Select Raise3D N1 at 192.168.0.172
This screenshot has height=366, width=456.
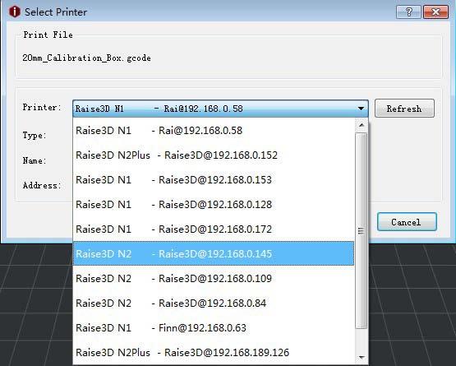(214, 229)
